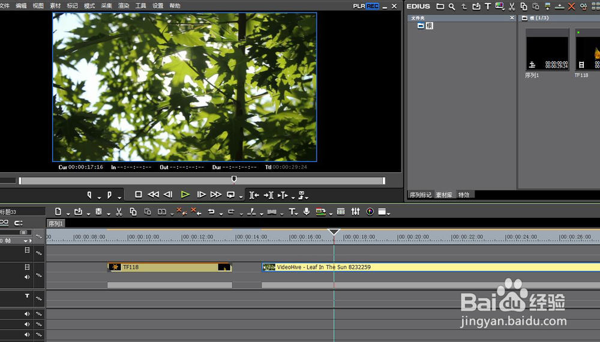Screen dimensions: 600x342
Task: Click the Add Cut Point icon
Action: pyautogui.click(x=251, y=212)
